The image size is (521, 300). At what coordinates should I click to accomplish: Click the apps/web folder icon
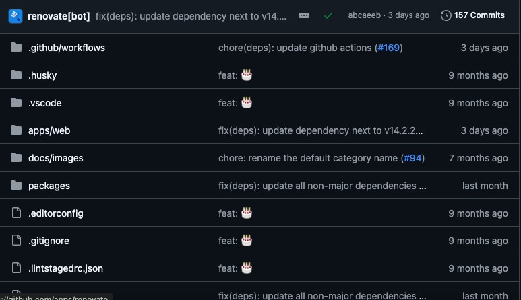pos(16,130)
